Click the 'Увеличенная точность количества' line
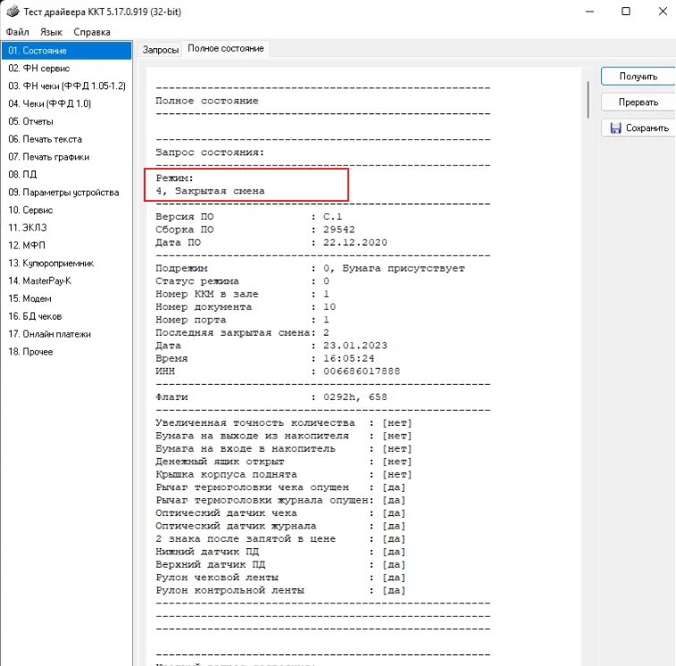 coord(284,423)
